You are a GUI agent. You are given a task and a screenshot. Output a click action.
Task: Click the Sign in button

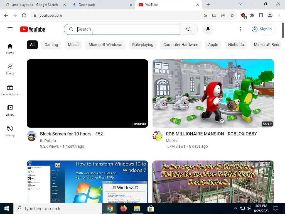(262, 29)
